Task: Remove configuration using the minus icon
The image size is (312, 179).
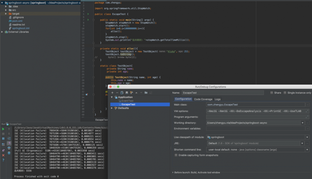Action: pos(117,93)
